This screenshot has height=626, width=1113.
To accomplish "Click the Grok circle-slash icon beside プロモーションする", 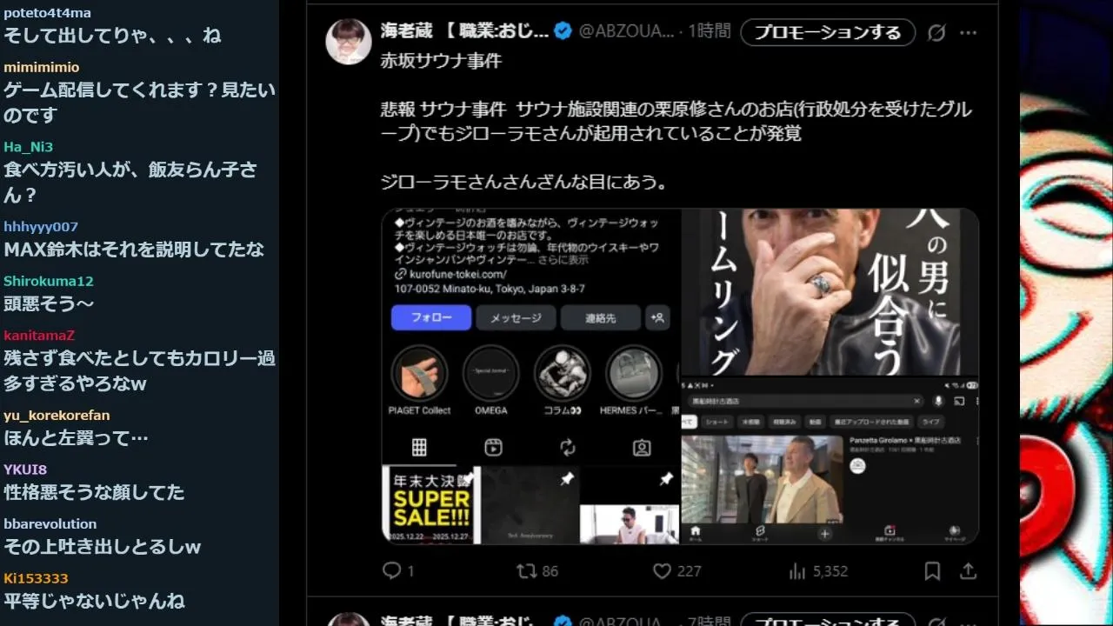I will pos(936,32).
